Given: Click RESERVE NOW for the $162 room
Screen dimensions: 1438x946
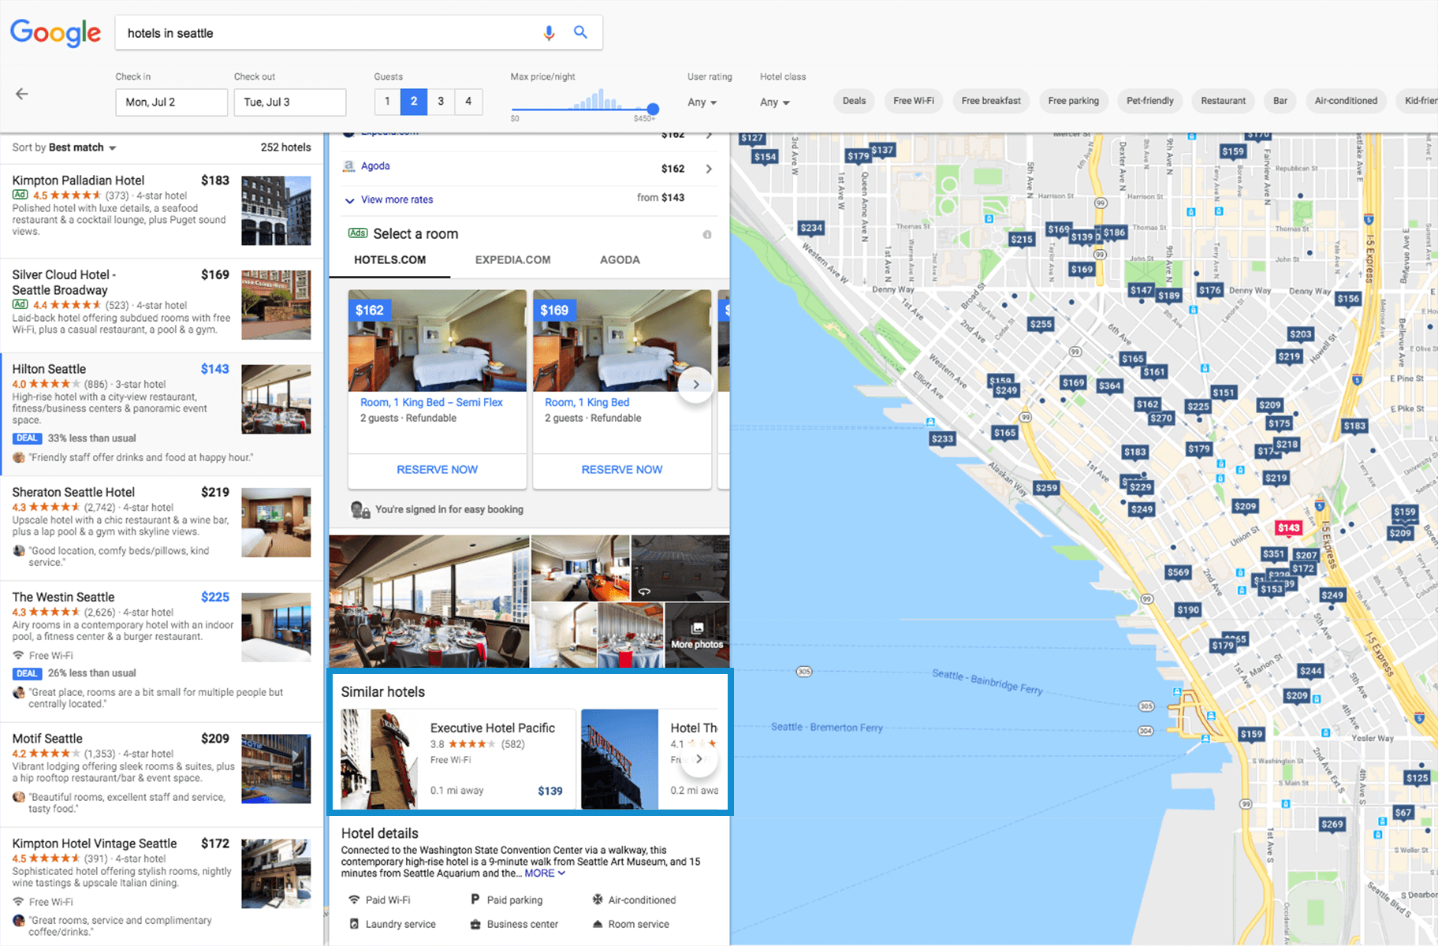Looking at the screenshot, I should 437,470.
